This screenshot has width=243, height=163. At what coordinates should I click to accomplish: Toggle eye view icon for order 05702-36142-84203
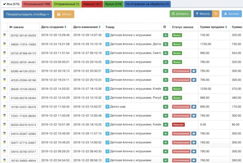pos(165,35)
